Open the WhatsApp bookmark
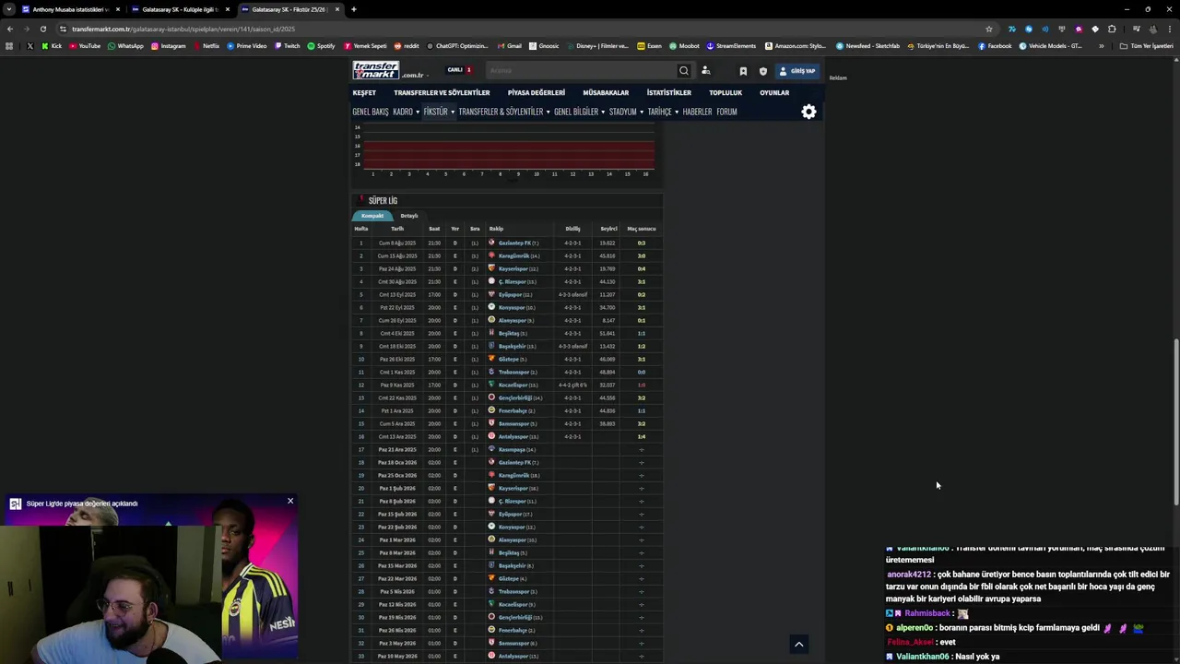 click(125, 45)
